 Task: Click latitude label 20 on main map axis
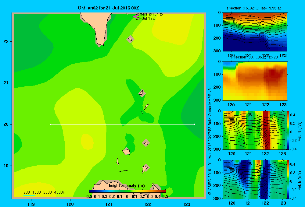pos(6,124)
